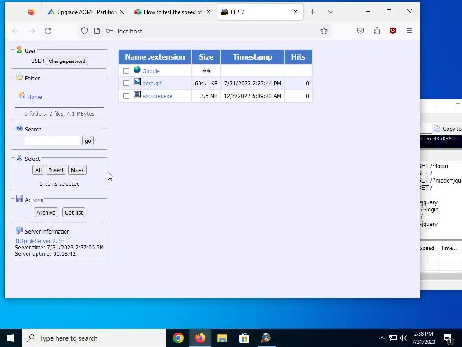462x347 pixels.
Task: Tick the checkbox for Google
Action: (x=126, y=71)
